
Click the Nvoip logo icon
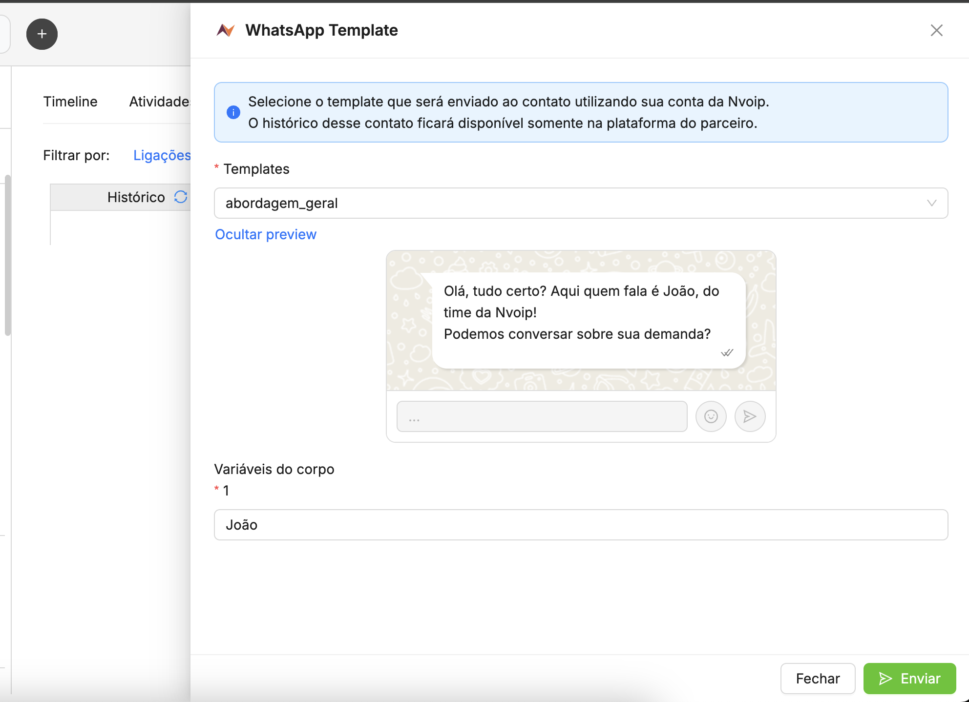(x=226, y=30)
